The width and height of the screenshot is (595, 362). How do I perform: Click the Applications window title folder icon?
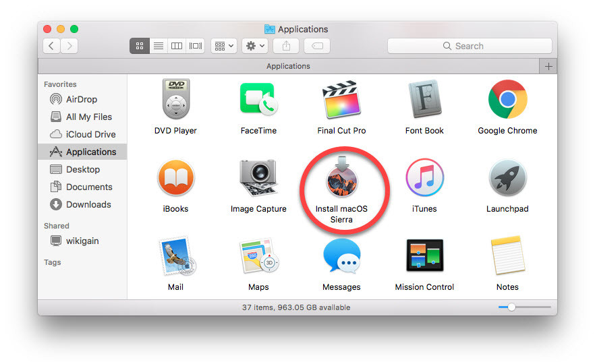pos(269,29)
